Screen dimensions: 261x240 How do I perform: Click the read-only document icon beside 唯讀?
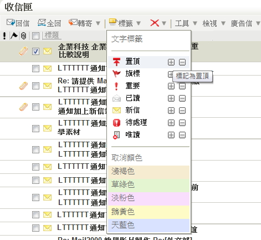coord(116,135)
